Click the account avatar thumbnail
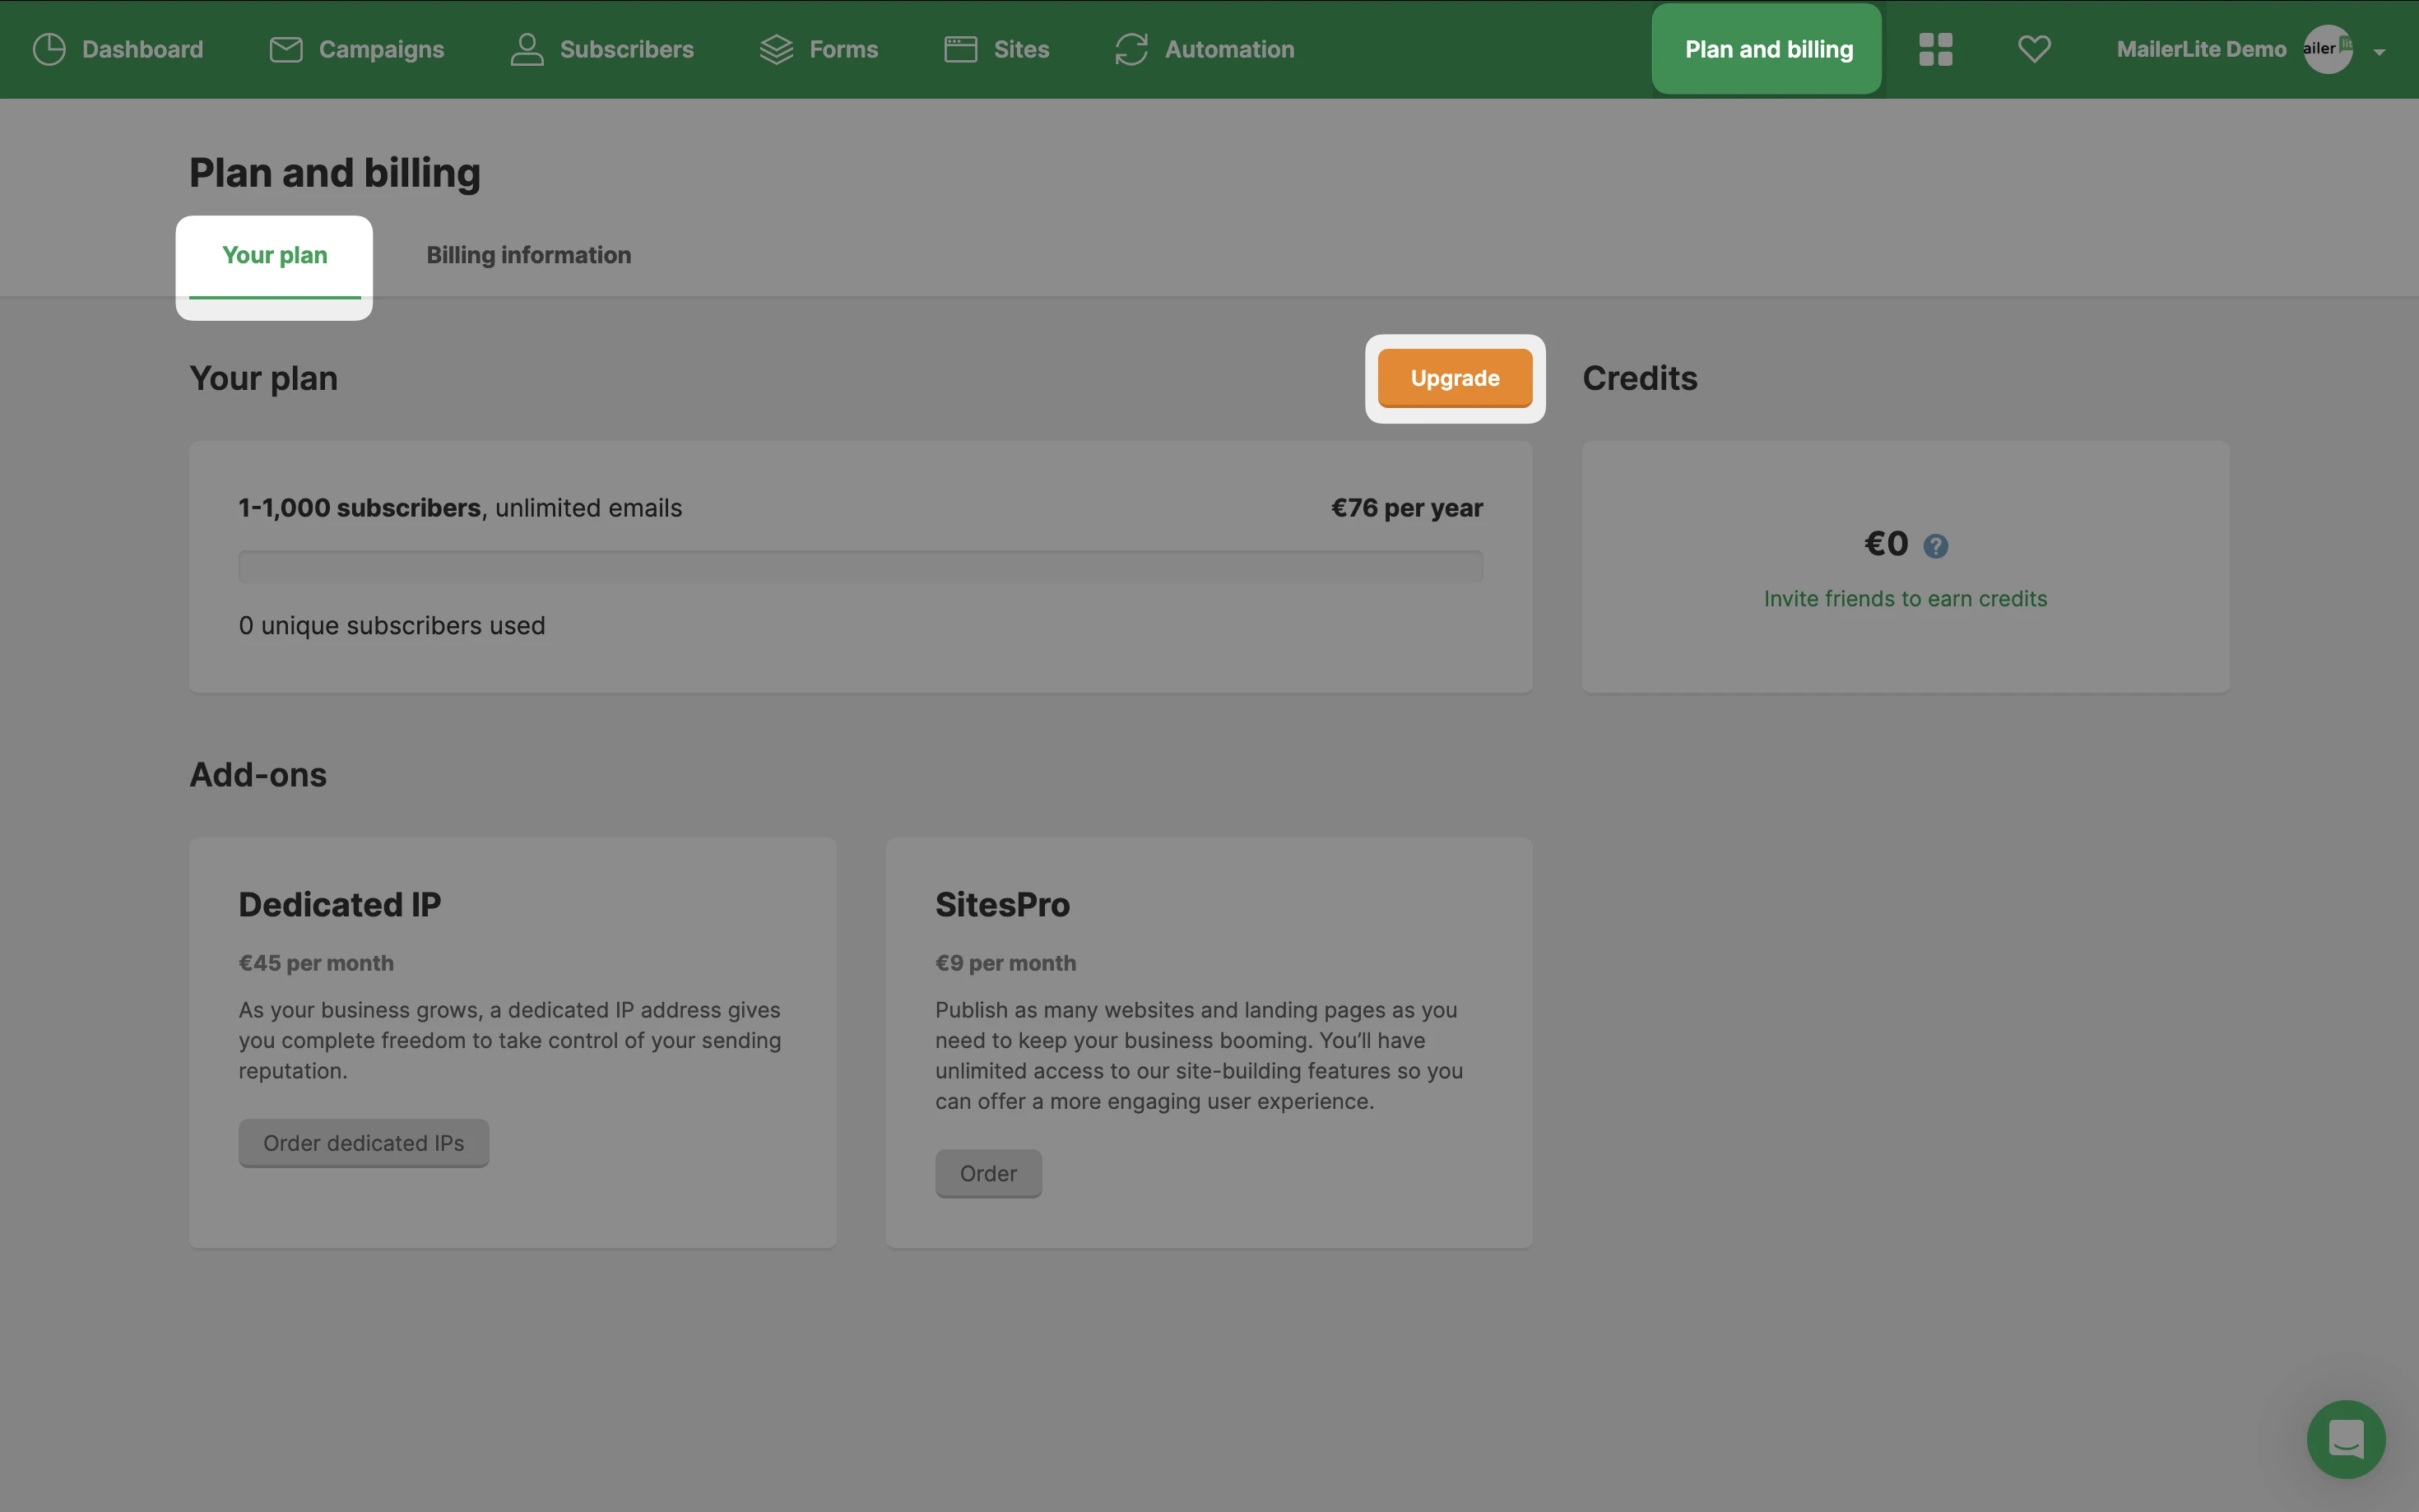2419x1512 pixels. [x=2327, y=49]
